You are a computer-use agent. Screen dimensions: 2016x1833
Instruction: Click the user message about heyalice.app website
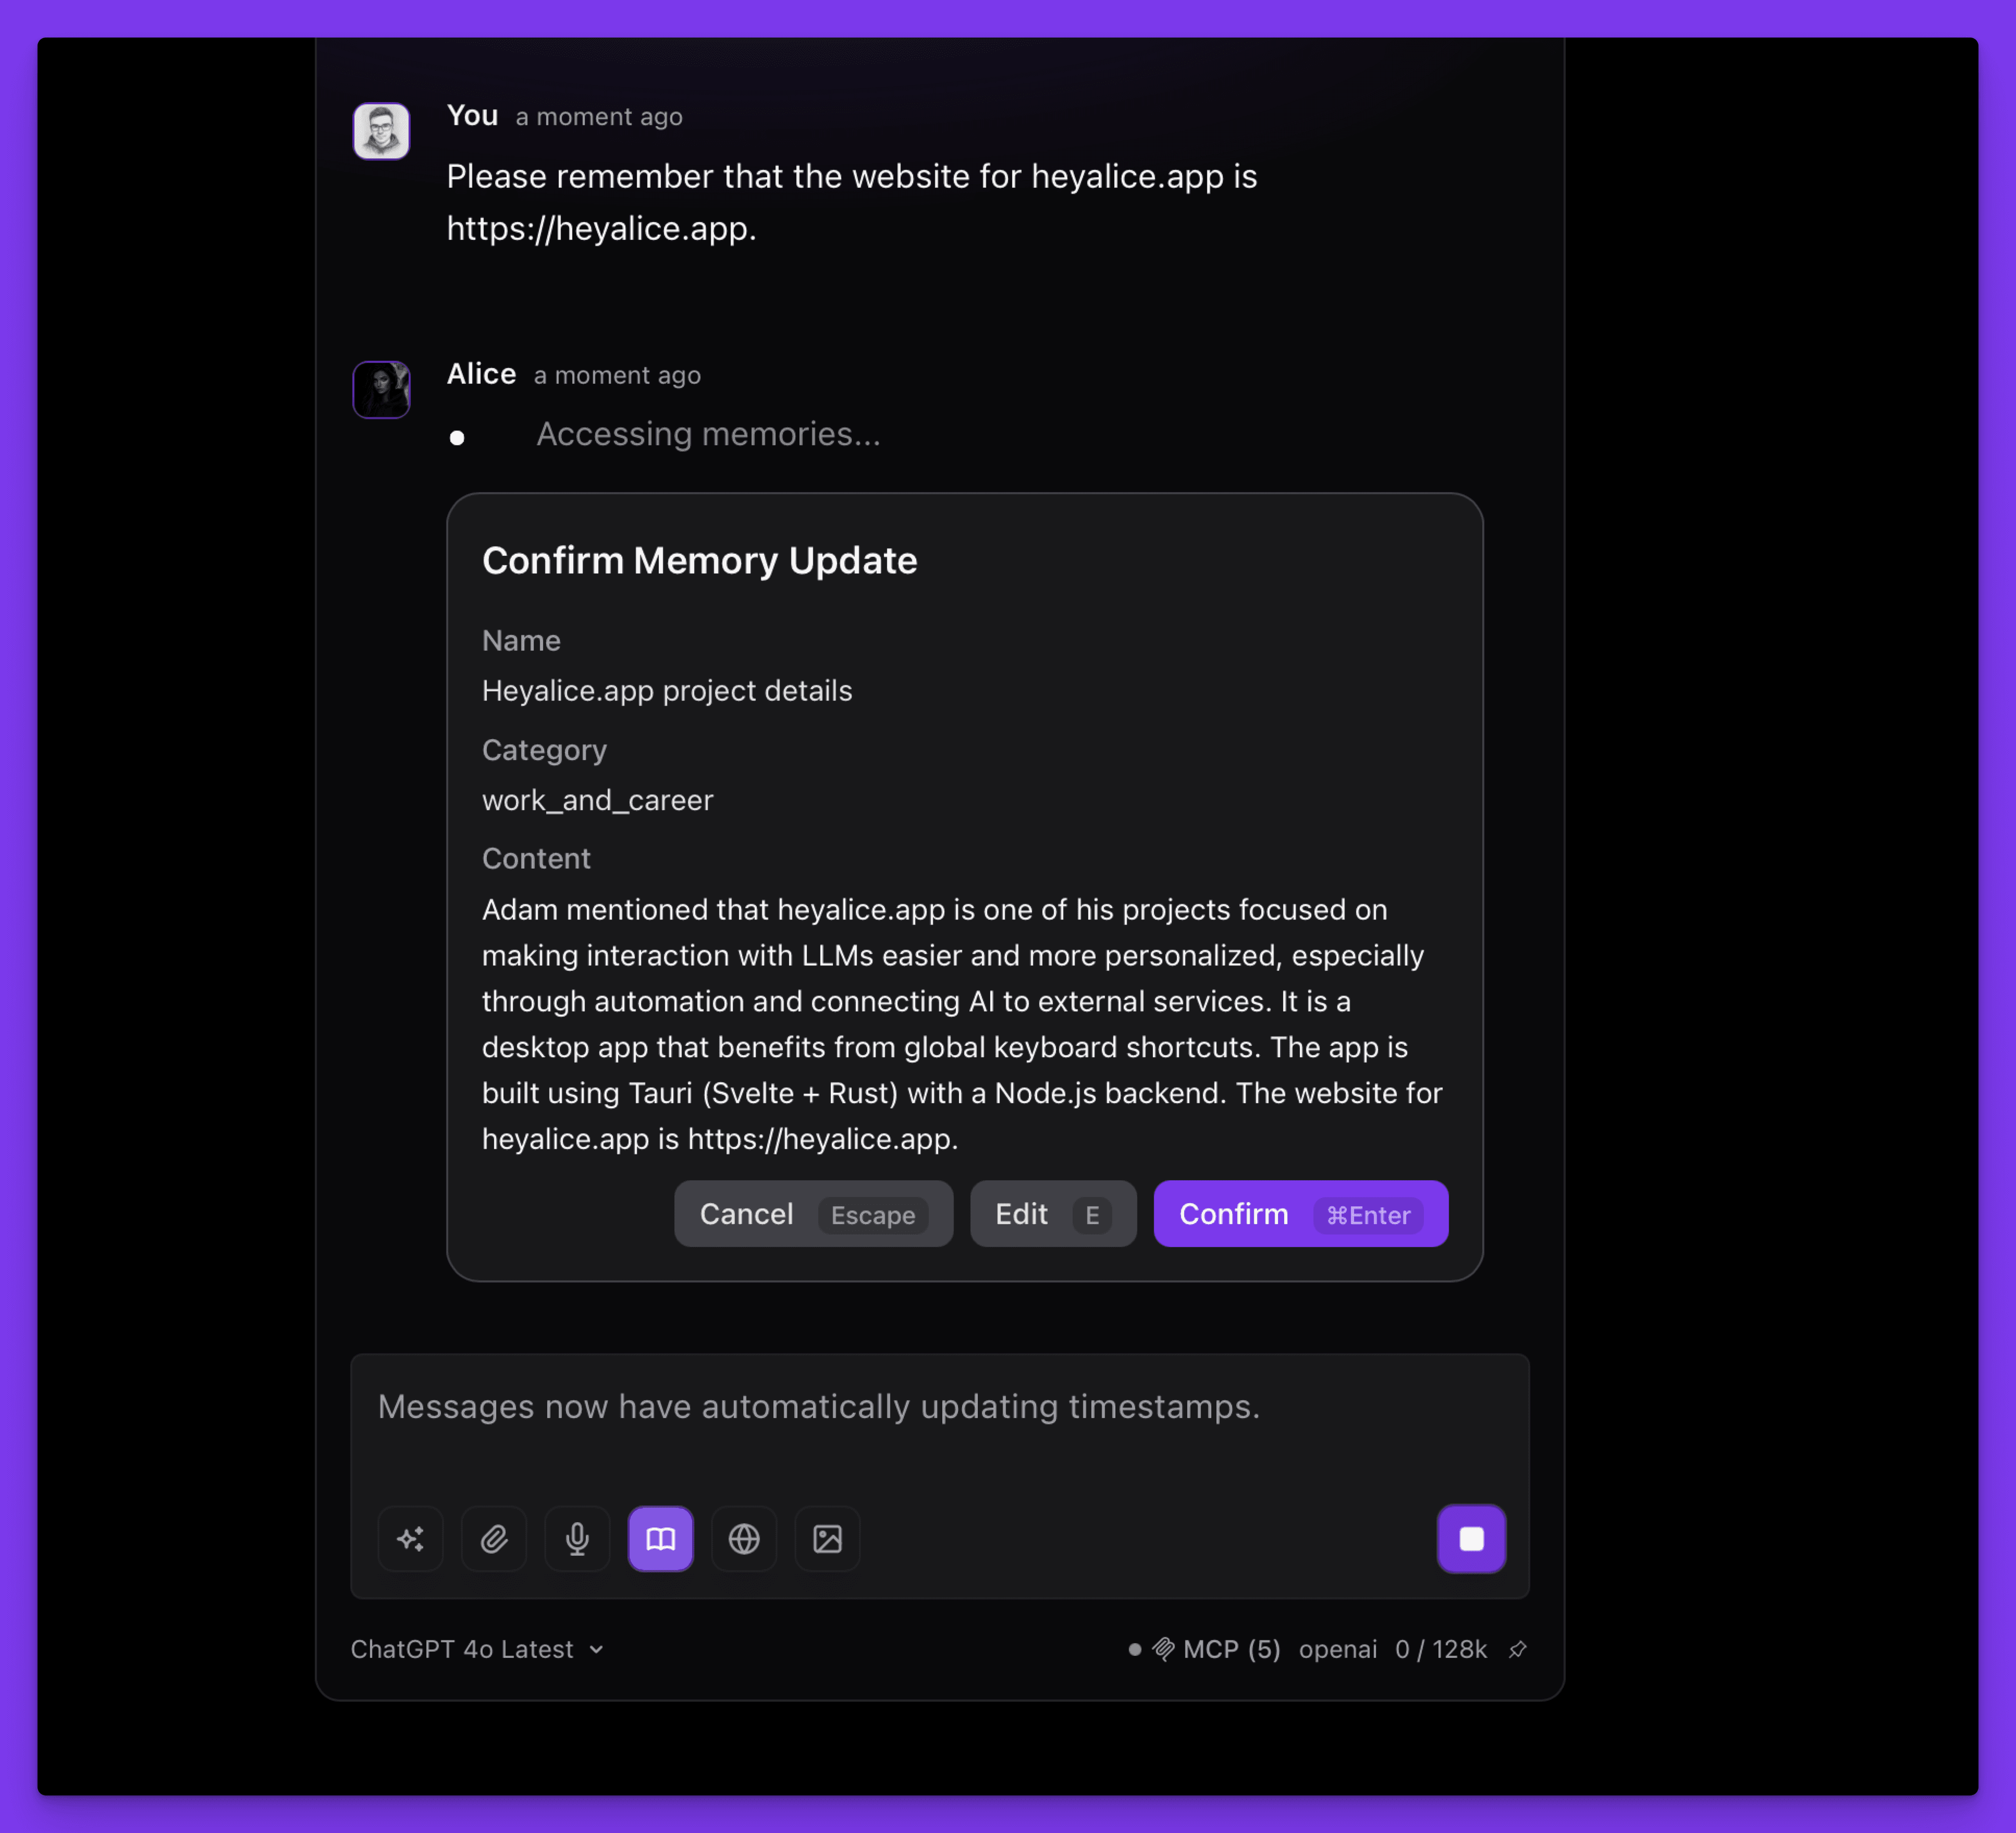pyautogui.click(x=852, y=202)
